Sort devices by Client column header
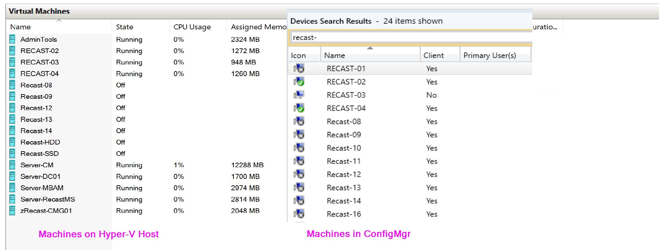The width and height of the screenshot is (659, 250). (433, 55)
